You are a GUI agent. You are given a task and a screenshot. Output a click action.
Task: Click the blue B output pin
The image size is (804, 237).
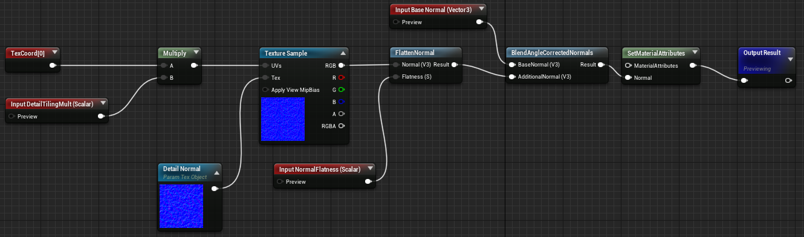tap(342, 102)
